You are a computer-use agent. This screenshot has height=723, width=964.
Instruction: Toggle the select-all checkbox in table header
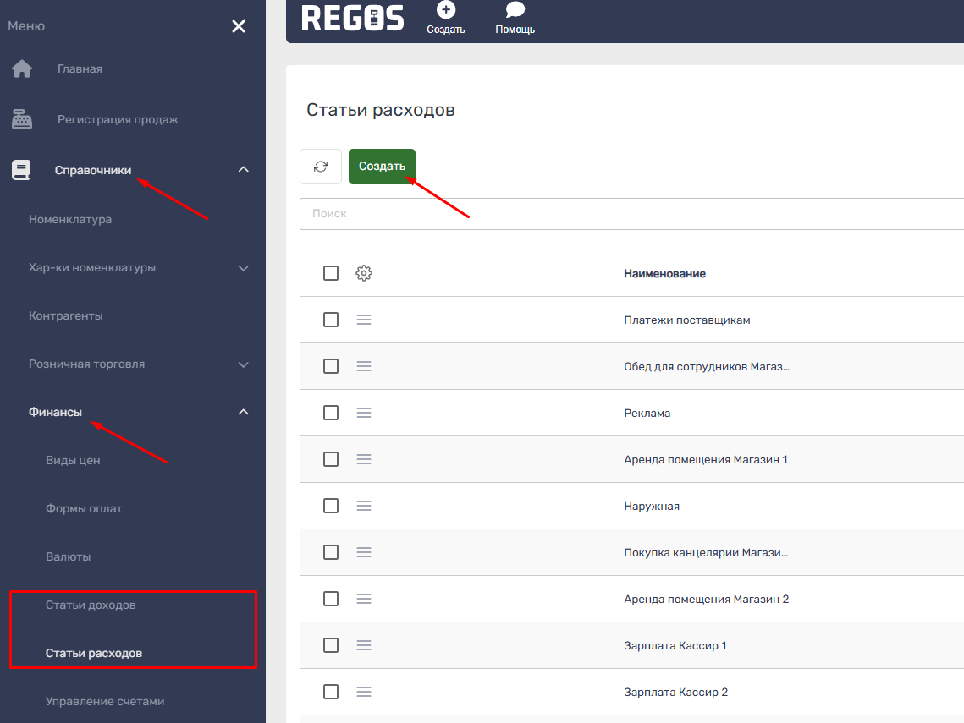pyautogui.click(x=331, y=273)
